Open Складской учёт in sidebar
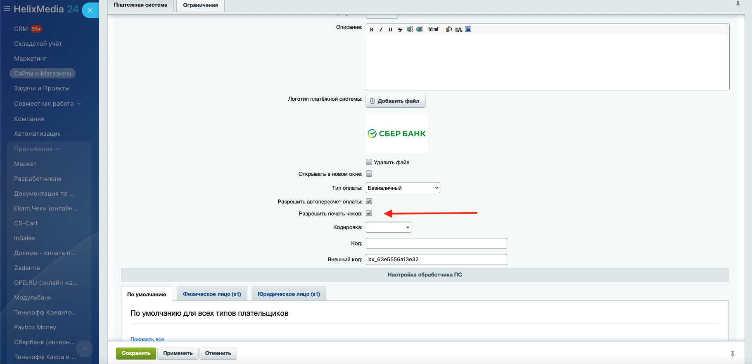Image resolution: width=752 pixels, height=364 pixels. pos(38,44)
